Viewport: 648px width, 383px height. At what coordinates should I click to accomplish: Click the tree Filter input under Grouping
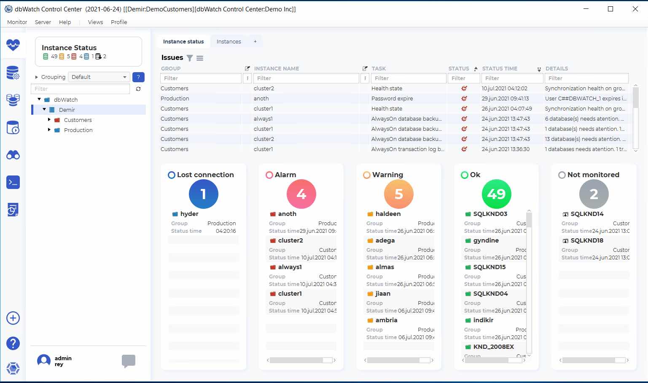[80, 89]
